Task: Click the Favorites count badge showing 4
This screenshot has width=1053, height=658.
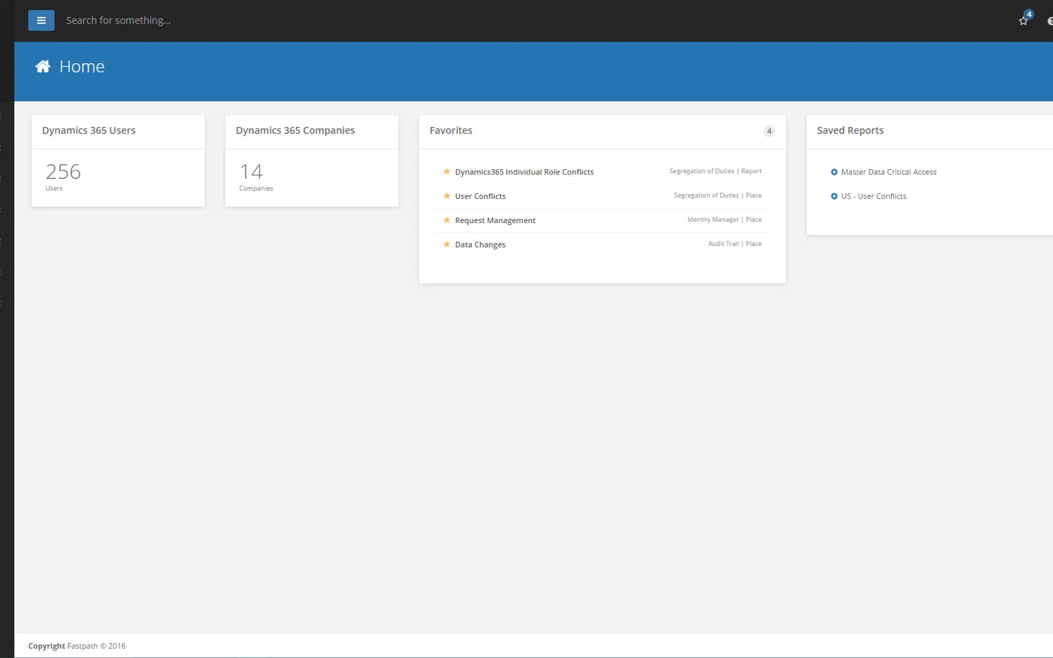Action: (x=769, y=131)
